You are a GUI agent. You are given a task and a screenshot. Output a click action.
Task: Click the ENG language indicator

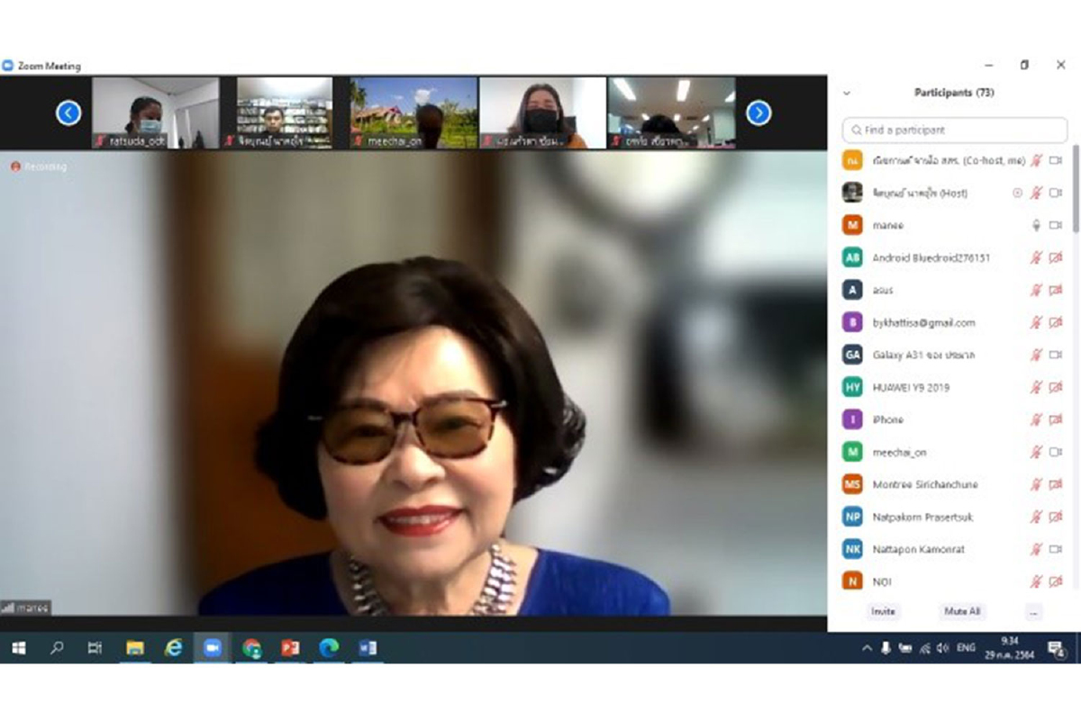coord(966,648)
